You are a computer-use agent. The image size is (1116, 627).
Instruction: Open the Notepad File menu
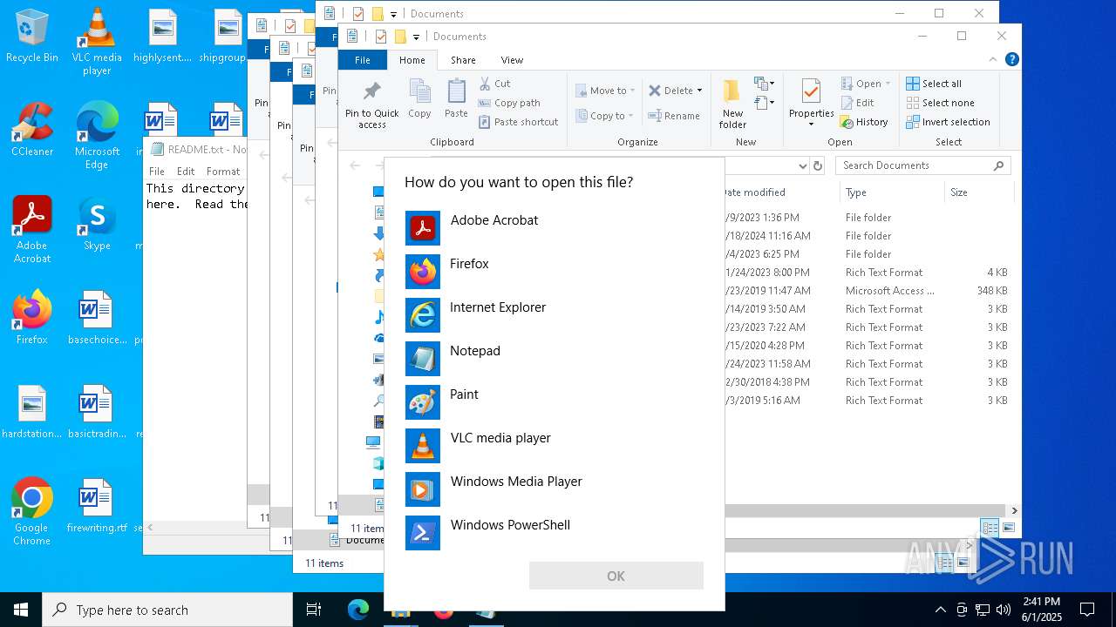tap(157, 172)
